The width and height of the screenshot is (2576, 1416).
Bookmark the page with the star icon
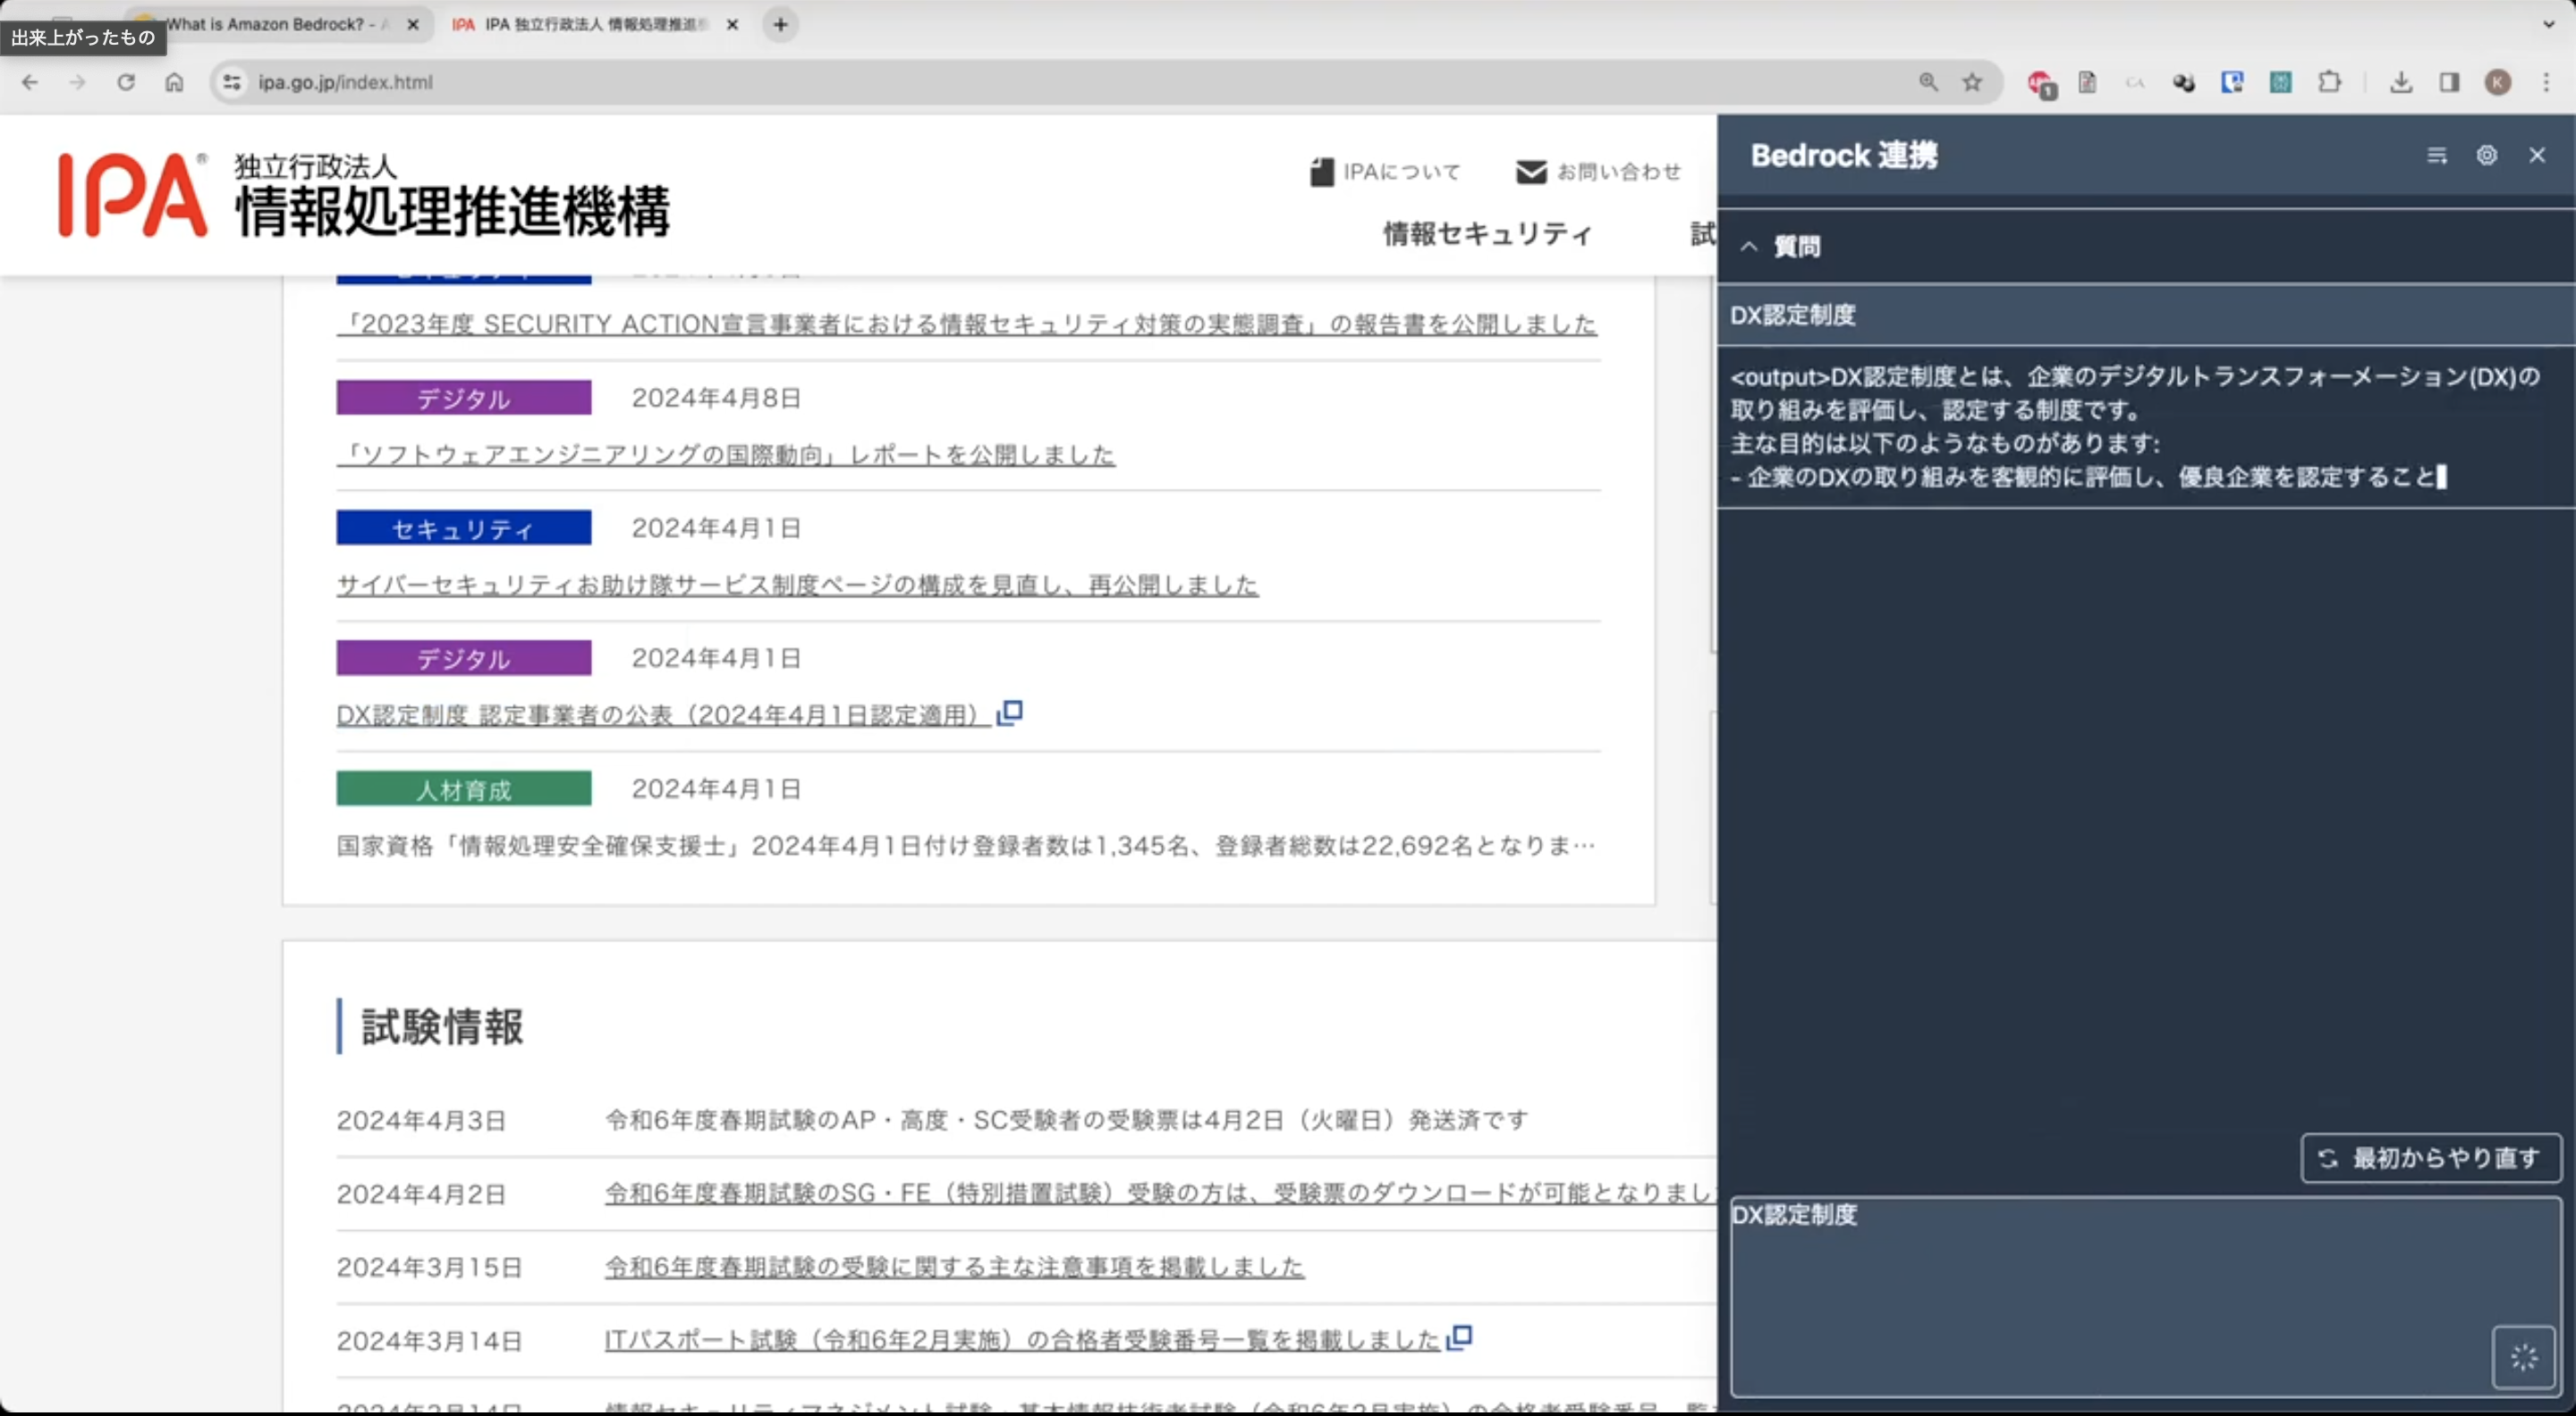point(1973,83)
